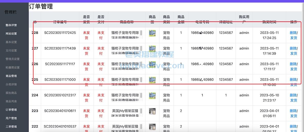Viewport: 304px width, 132px height.
Task: Select order number SC20230510212317
Action: [x=60, y=95]
